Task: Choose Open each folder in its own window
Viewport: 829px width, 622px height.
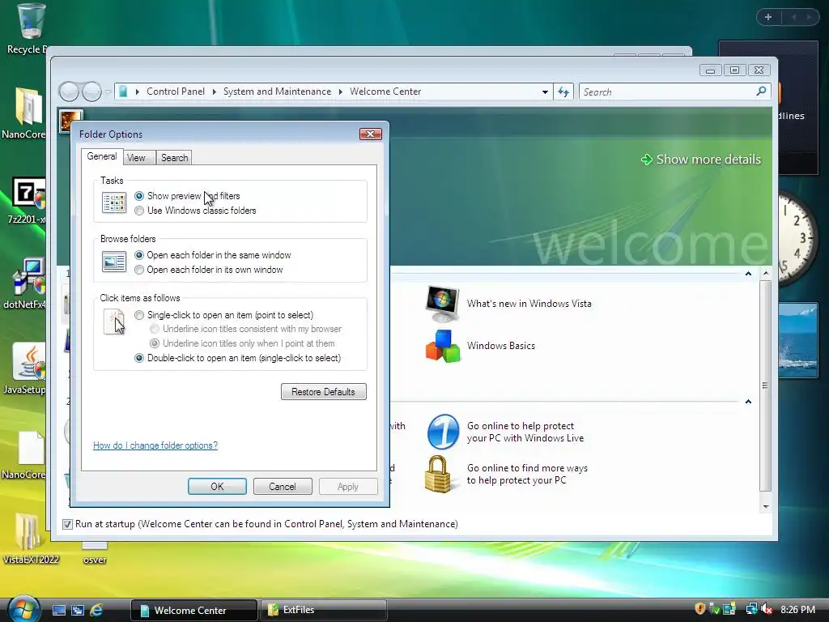Action: pos(139,271)
